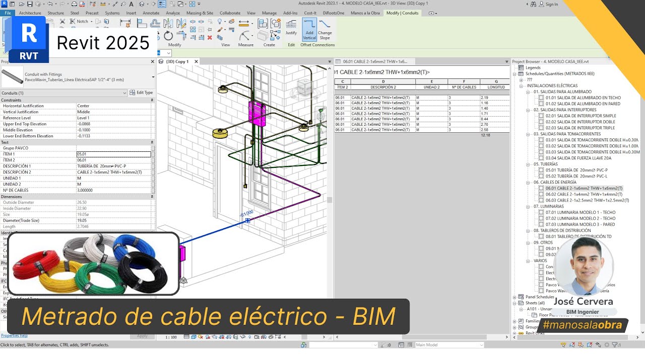Image resolution: width=645 pixels, height=362 pixels.
Task: Click the Justify edit tool
Action: tap(291, 28)
